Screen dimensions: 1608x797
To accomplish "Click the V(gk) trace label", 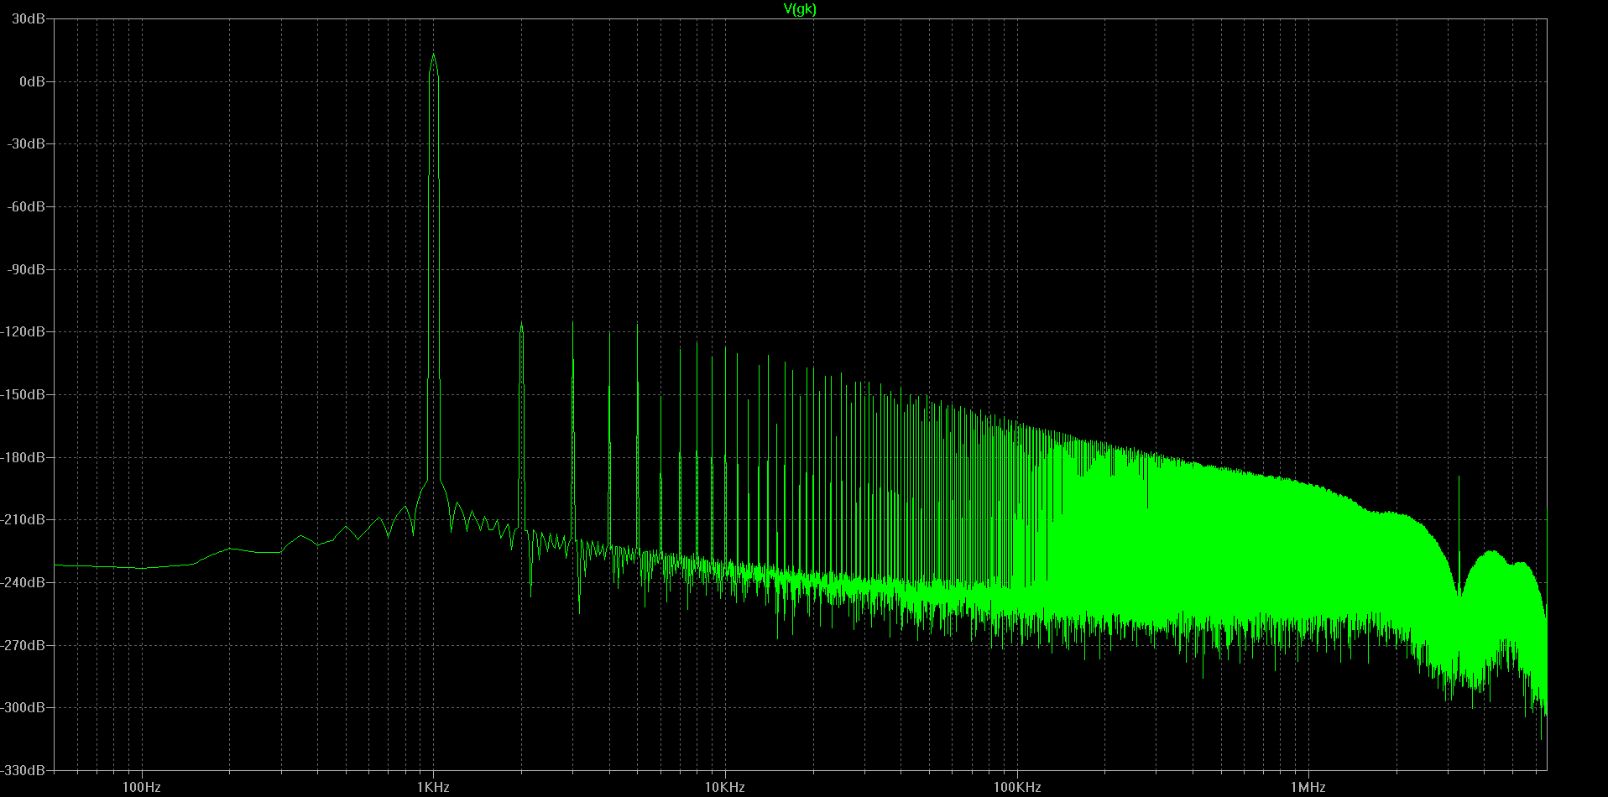I will 800,8.
